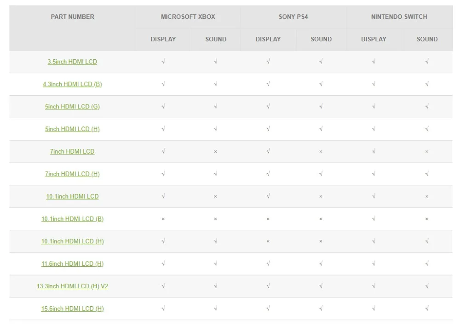This screenshot has width=460, height=326.
Task: View the 11.6inch HDMI LCD (H) link
Action: click(72, 264)
